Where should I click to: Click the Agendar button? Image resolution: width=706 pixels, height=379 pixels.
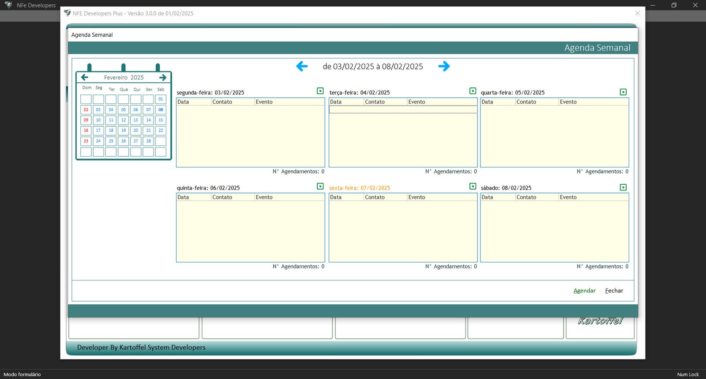584,291
